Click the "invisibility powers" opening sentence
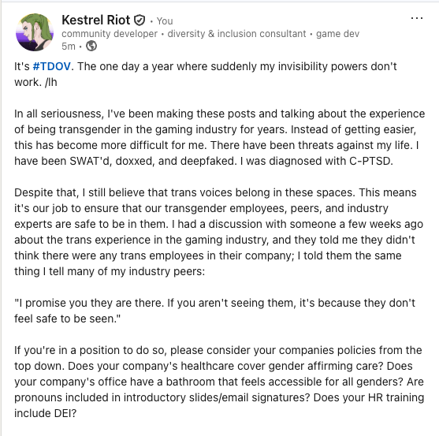 point(206,74)
